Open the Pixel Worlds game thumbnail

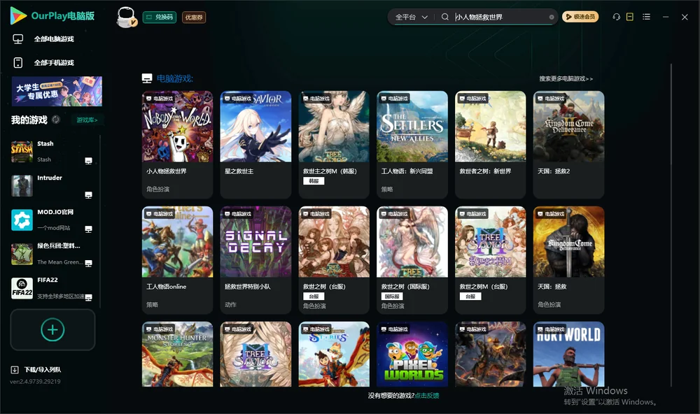412,355
